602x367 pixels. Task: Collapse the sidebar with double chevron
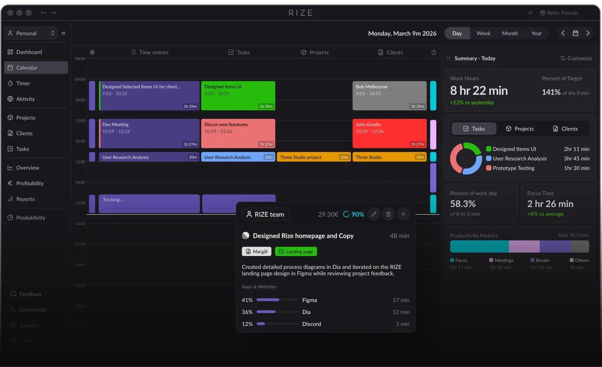64,33
